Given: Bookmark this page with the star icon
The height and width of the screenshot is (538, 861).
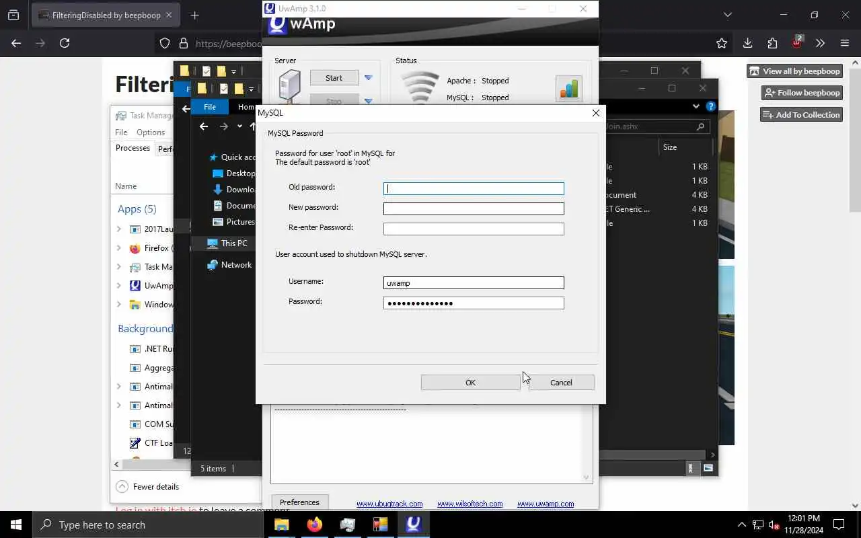Looking at the screenshot, I should pyautogui.click(x=722, y=43).
